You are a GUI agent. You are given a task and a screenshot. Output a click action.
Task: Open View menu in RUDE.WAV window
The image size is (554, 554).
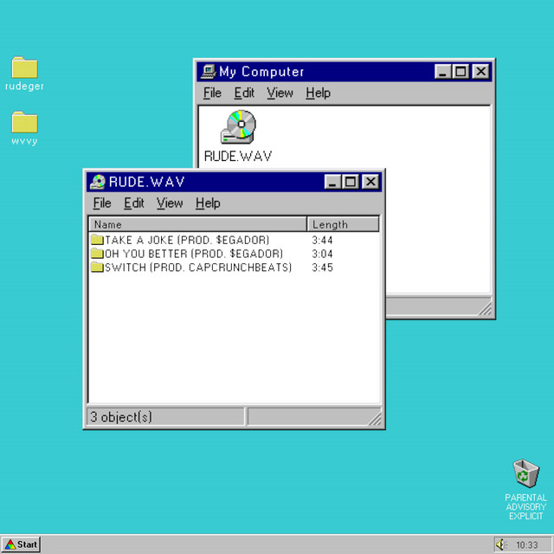pyautogui.click(x=170, y=203)
